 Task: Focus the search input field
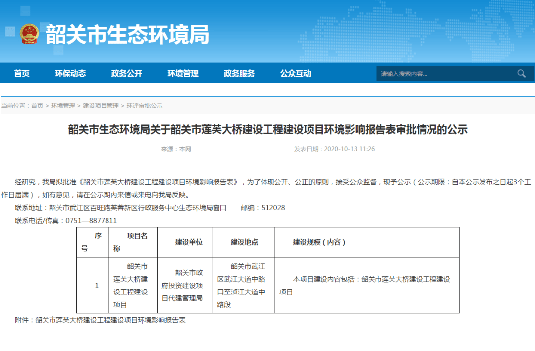click(446, 74)
